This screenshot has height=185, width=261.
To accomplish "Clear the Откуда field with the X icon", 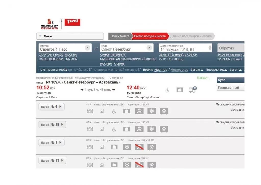I will point(88,48).
